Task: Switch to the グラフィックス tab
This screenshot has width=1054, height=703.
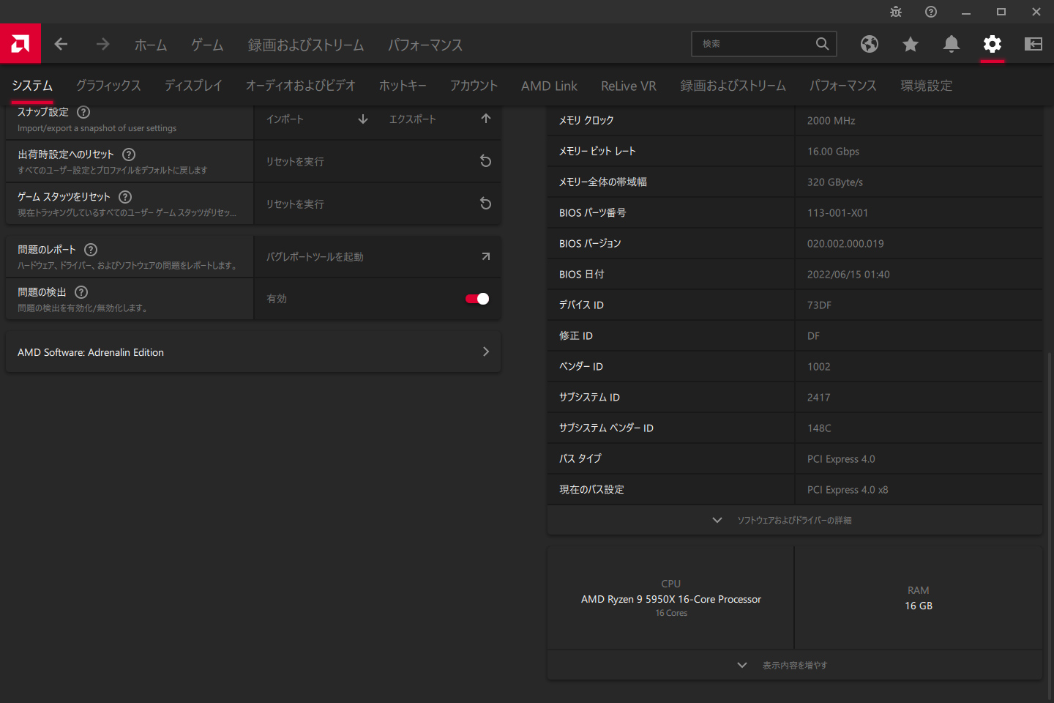Action: pos(108,86)
